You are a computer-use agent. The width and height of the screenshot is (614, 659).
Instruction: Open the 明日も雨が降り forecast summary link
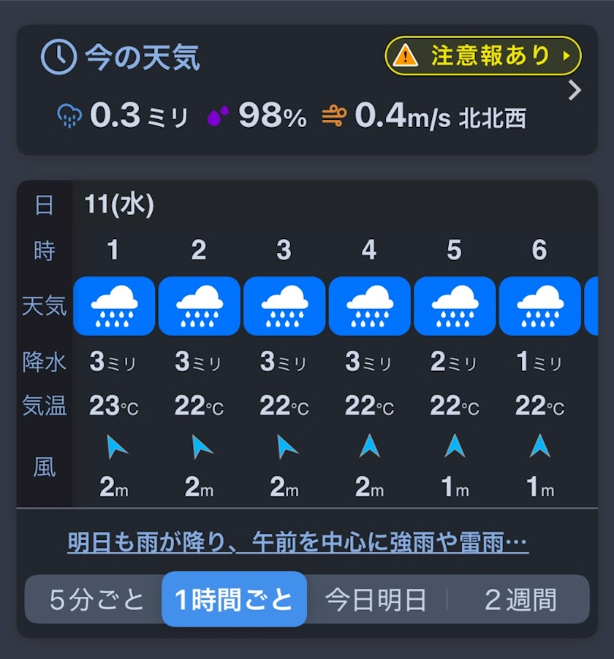[297, 543]
